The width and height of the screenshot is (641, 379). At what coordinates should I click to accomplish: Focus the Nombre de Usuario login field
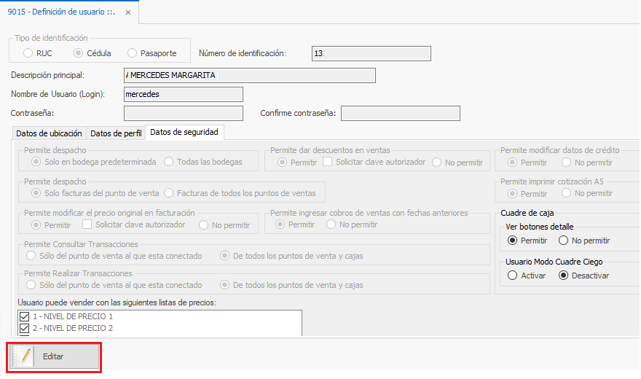pyautogui.click(x=184, y=94)
